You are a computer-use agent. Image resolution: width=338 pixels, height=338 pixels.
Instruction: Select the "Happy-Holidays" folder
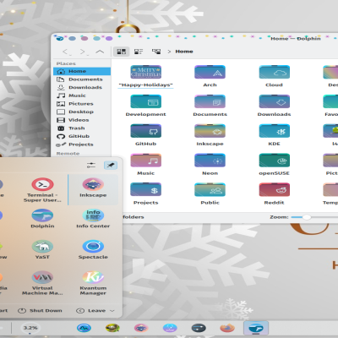[x=145, y=72]
